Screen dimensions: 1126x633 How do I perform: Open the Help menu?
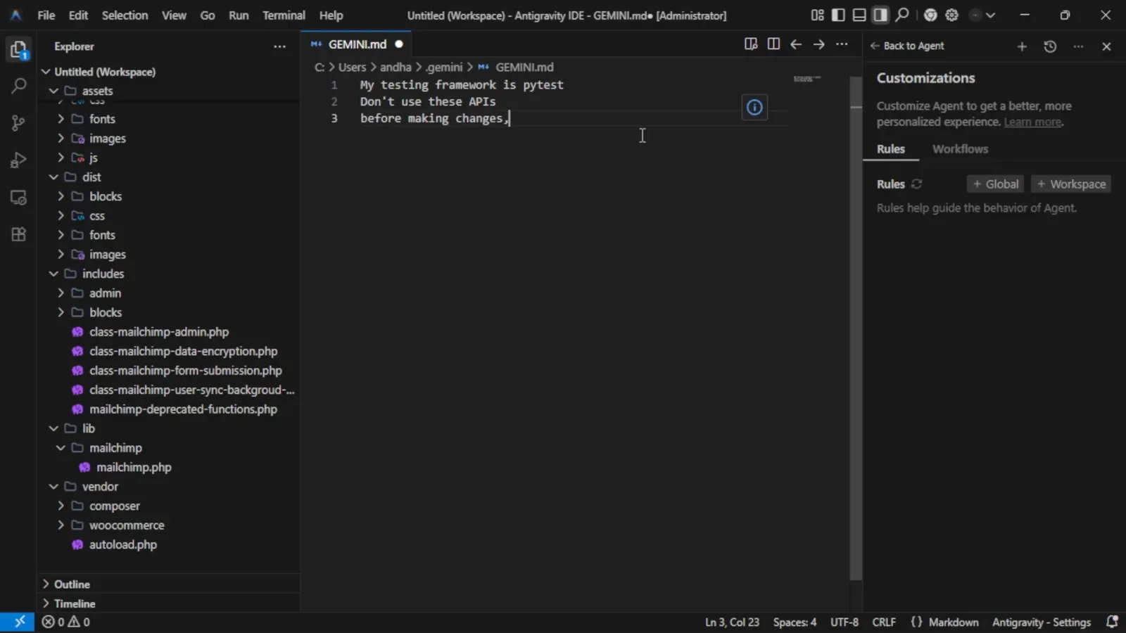331,15
